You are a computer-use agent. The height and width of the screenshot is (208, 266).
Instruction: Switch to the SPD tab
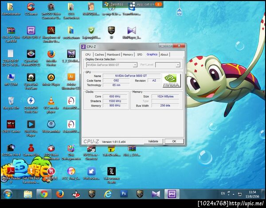140,55
